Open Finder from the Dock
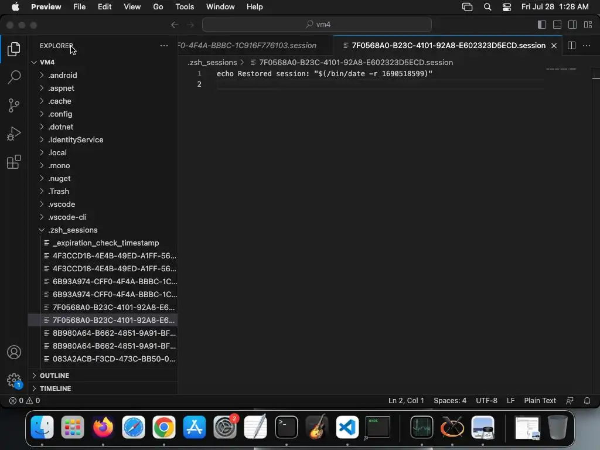Image resolution: width=600 pixels, height=450 pixels. point(42,427)
